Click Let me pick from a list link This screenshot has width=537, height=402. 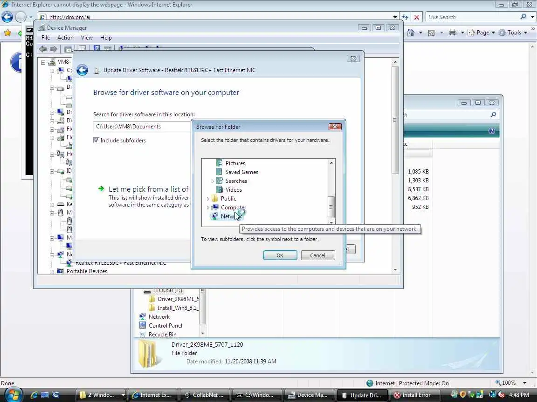(x=148, y=189)
